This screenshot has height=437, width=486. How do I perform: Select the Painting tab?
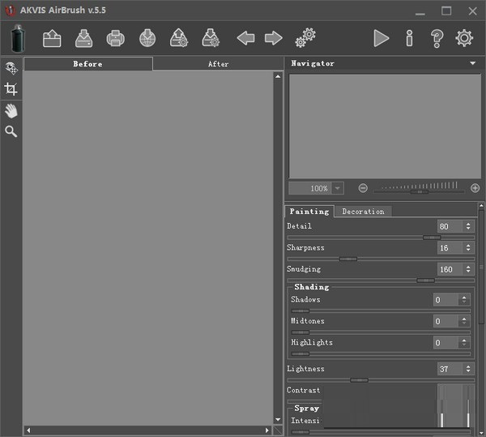click(x=309, y=212)
